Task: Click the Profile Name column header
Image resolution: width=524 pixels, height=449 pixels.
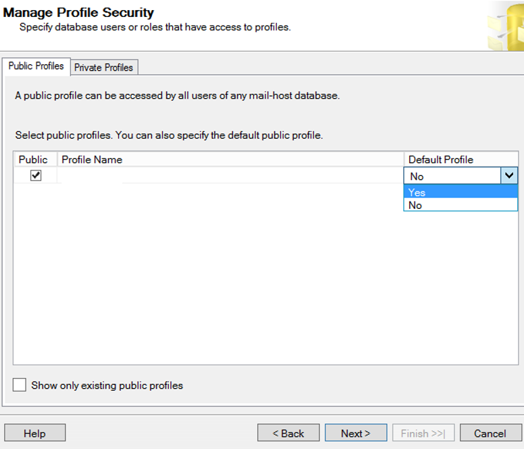Action: [x=230, y=160]
